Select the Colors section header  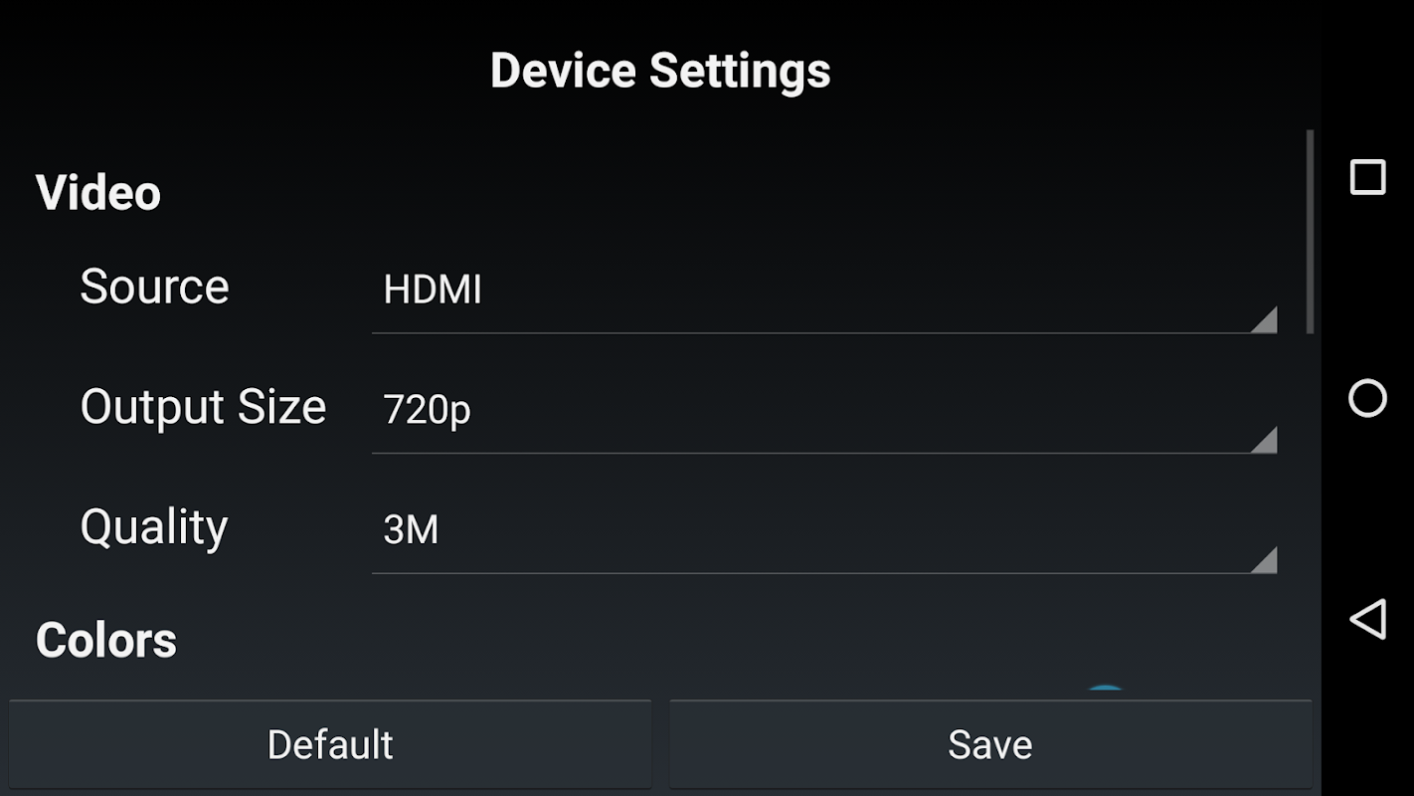click(x=106, y=640)
